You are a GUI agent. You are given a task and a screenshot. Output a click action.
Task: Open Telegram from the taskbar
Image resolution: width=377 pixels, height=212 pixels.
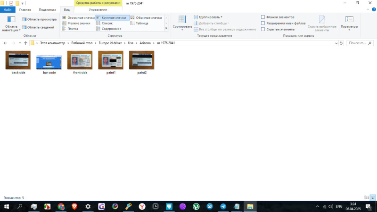pyautogui.click(x=223, y=206)
